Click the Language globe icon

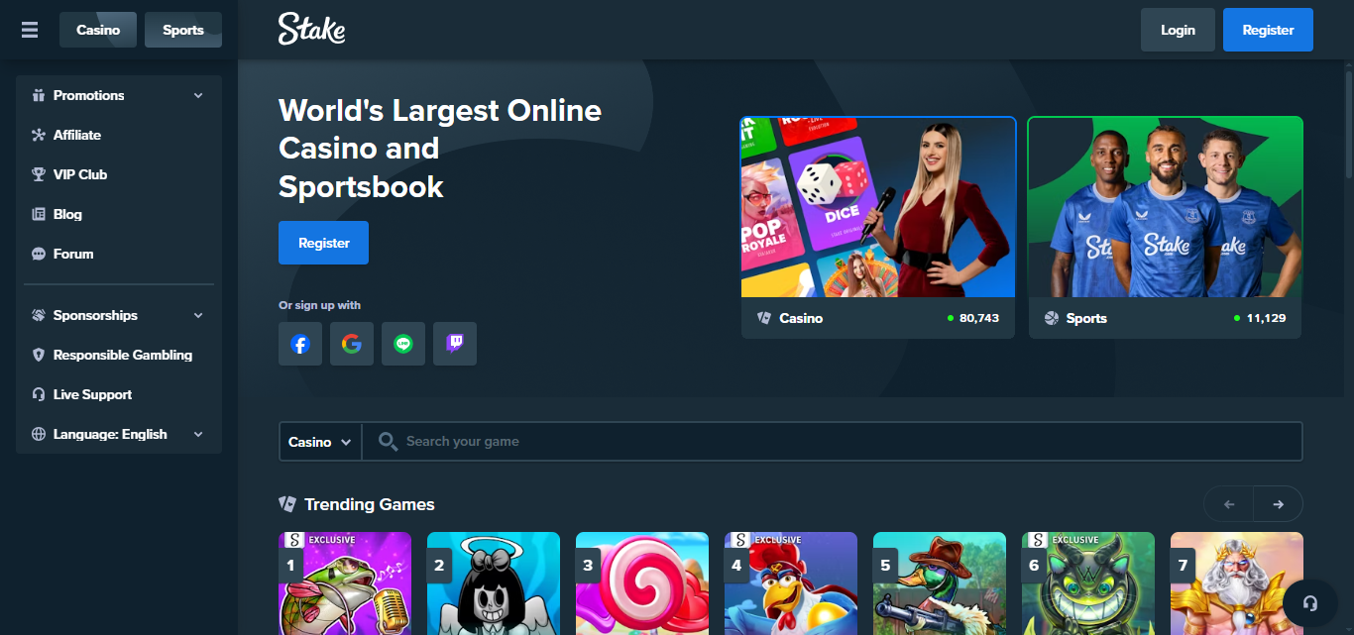click(x=39, y=434)
